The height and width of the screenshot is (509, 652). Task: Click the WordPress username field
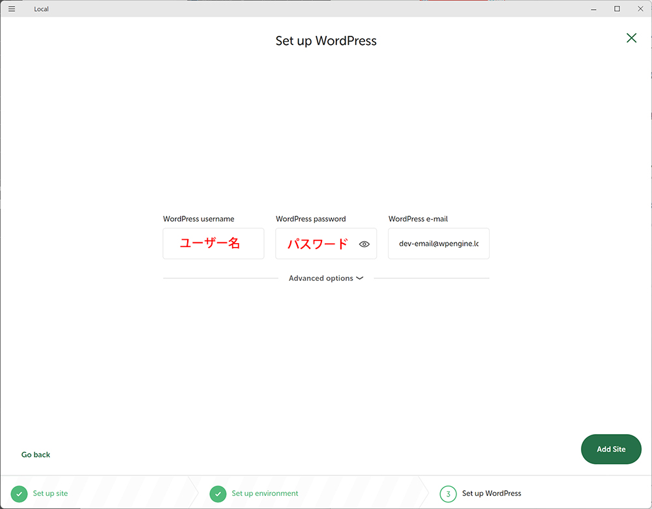pyautogui.click(x=213, y=244)
